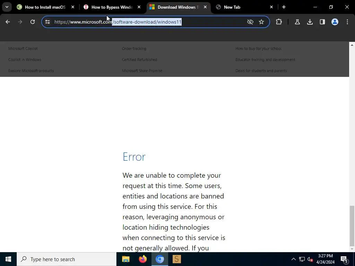This screenshot has width=355, height=266.
Task: Open site information icon in address bar
Action: click(x=47, y=22)
